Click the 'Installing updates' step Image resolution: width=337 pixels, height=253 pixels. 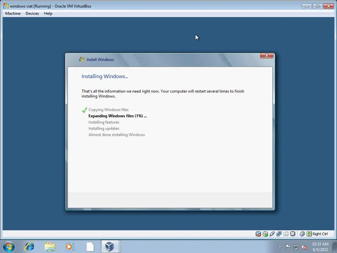click(104, 128)
